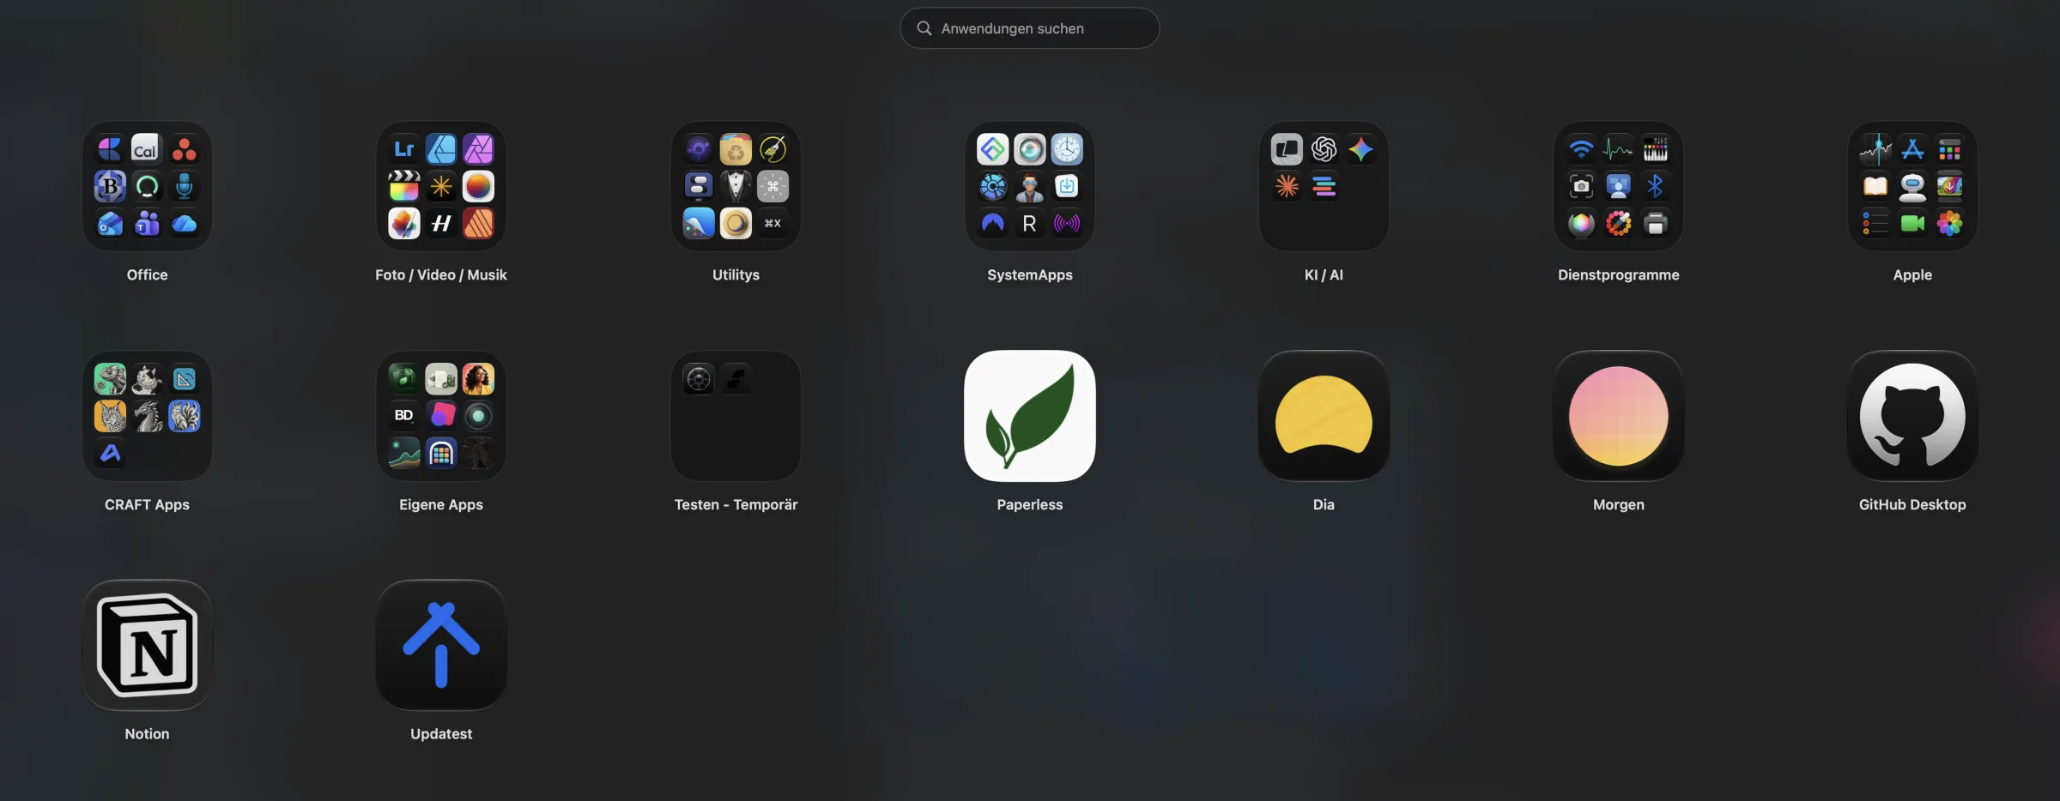Launch the Dia browser app

pos(1324,416)
